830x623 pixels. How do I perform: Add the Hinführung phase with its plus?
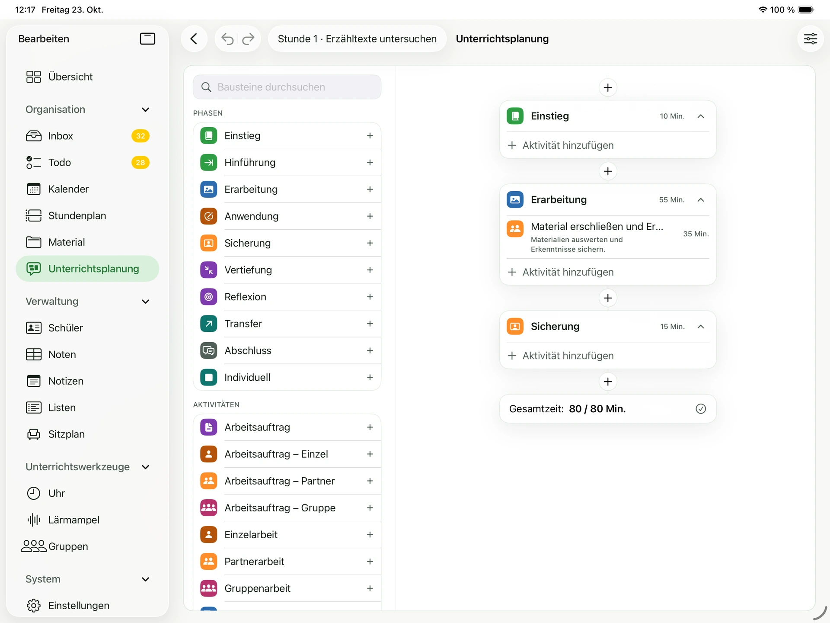(370, 163)
